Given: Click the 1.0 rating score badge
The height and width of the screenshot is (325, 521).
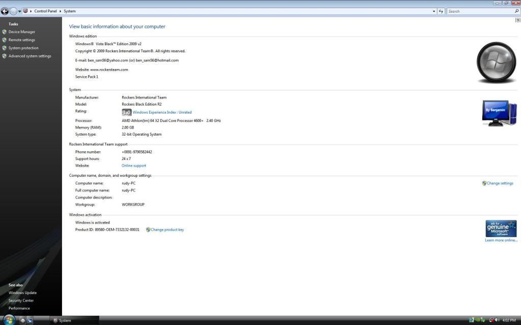Looking at the screenshot, I should point(127,112).
